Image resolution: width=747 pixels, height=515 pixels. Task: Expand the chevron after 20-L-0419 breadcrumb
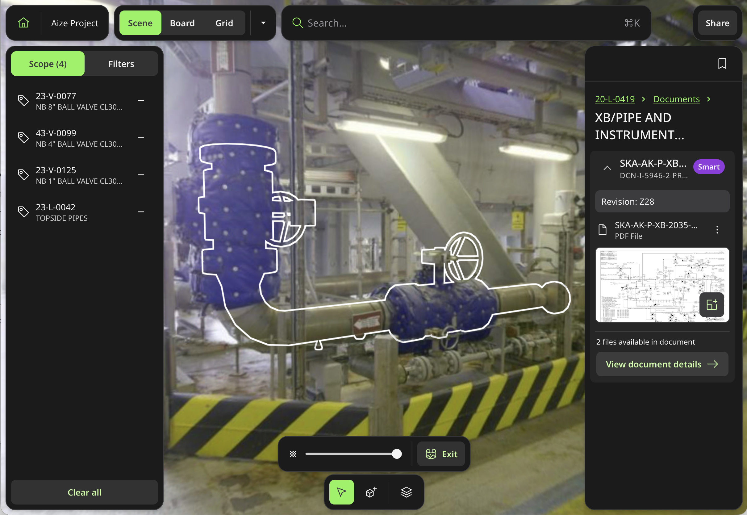[x=644, y=99]
